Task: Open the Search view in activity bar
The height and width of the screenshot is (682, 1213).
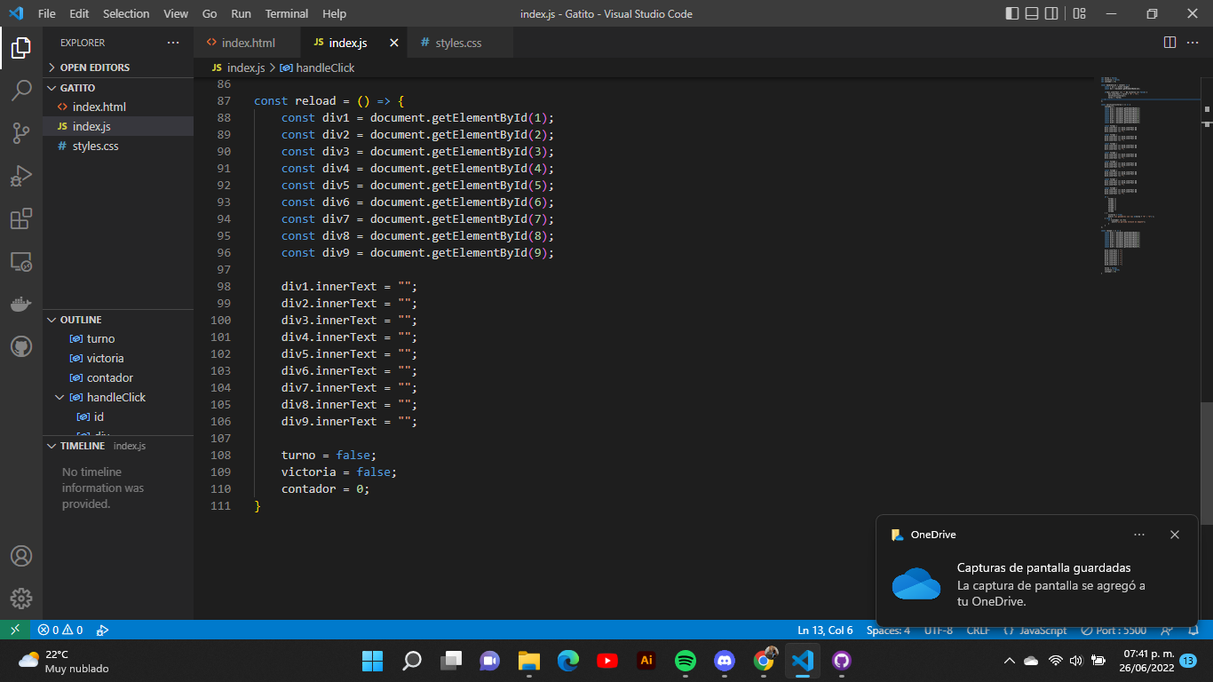Action: 21,91
